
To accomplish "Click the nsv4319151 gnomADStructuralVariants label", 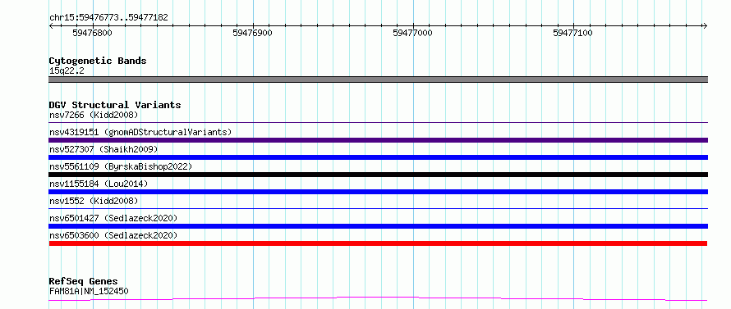I will point(140,132).
